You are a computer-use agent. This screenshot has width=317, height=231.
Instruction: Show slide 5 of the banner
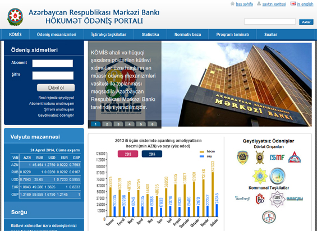[x=141, y=124]
